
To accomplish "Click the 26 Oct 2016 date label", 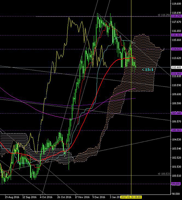I will tap(64, 197).
